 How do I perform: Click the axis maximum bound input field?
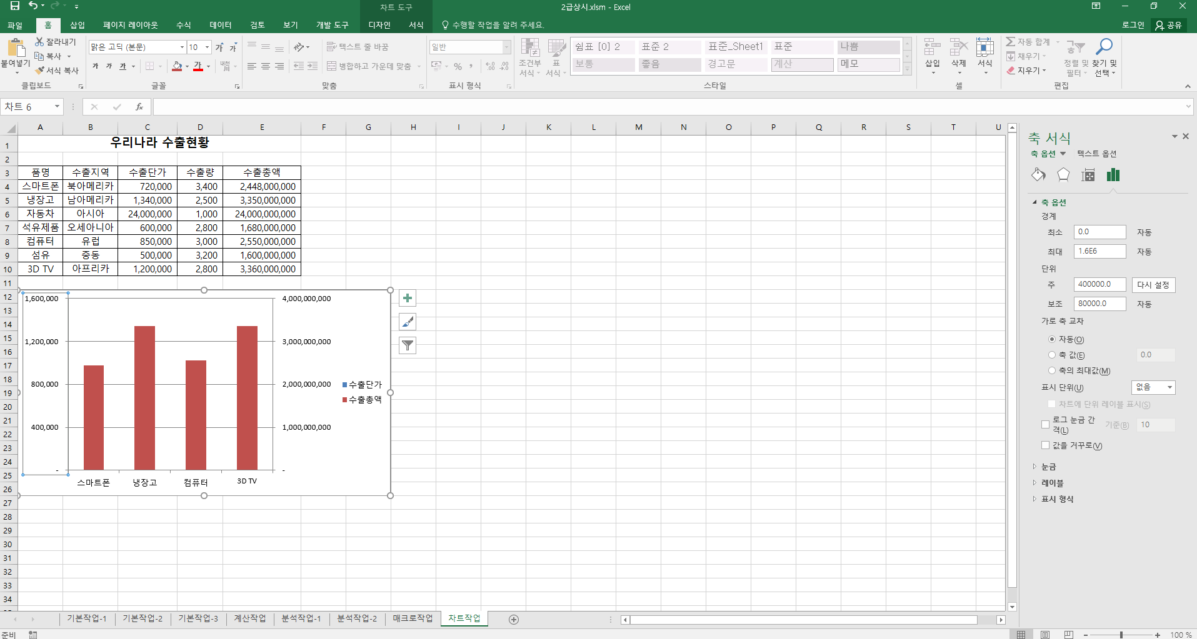(x=1099, y=251)
